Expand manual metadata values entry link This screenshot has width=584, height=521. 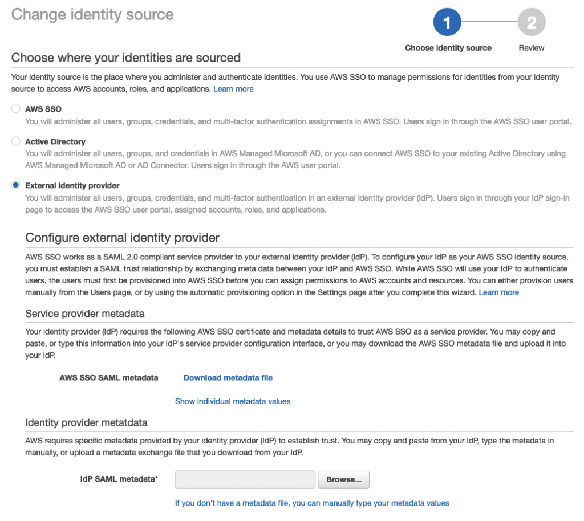pyautogui.click(x=311, y=503)
